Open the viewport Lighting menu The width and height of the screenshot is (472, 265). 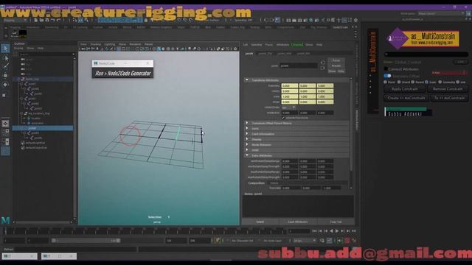(x=110, y=44)
